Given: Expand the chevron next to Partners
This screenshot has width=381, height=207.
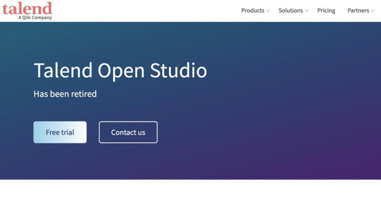Looking at the screenshot, I should click(x=372, y=11).
